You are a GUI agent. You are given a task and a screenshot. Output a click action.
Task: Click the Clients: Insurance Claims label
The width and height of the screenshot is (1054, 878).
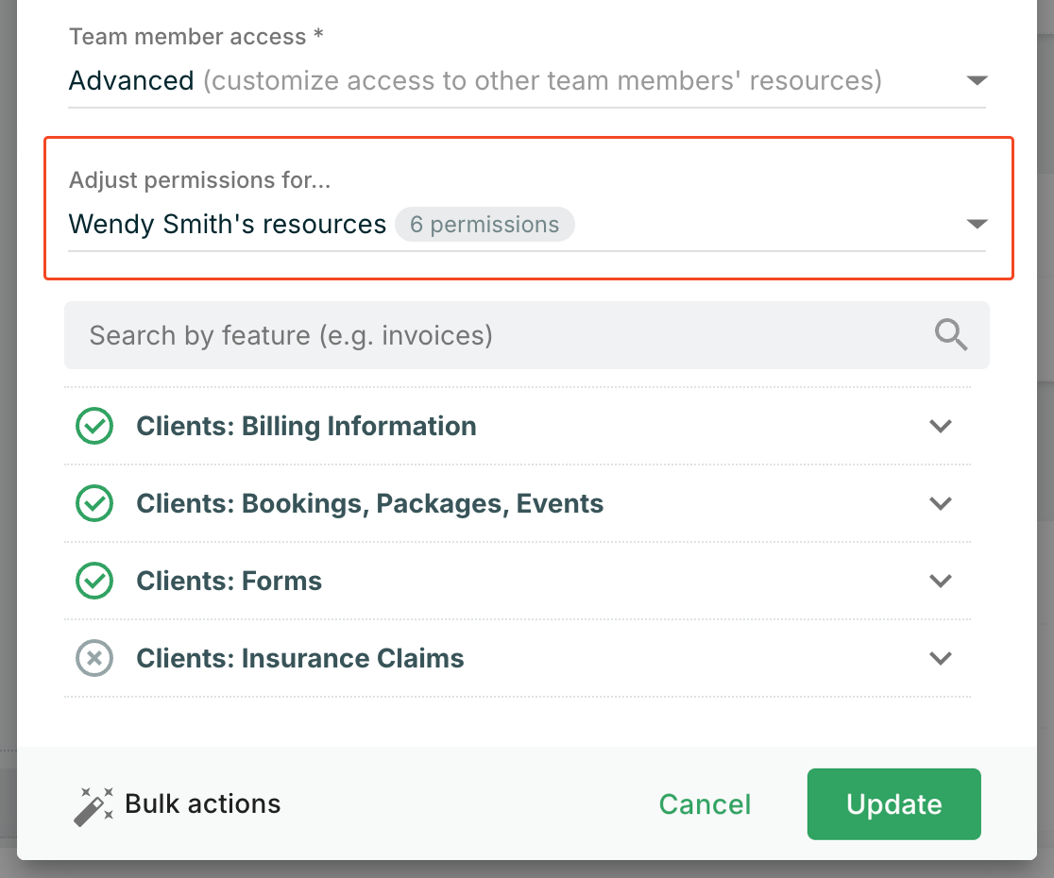300,659
